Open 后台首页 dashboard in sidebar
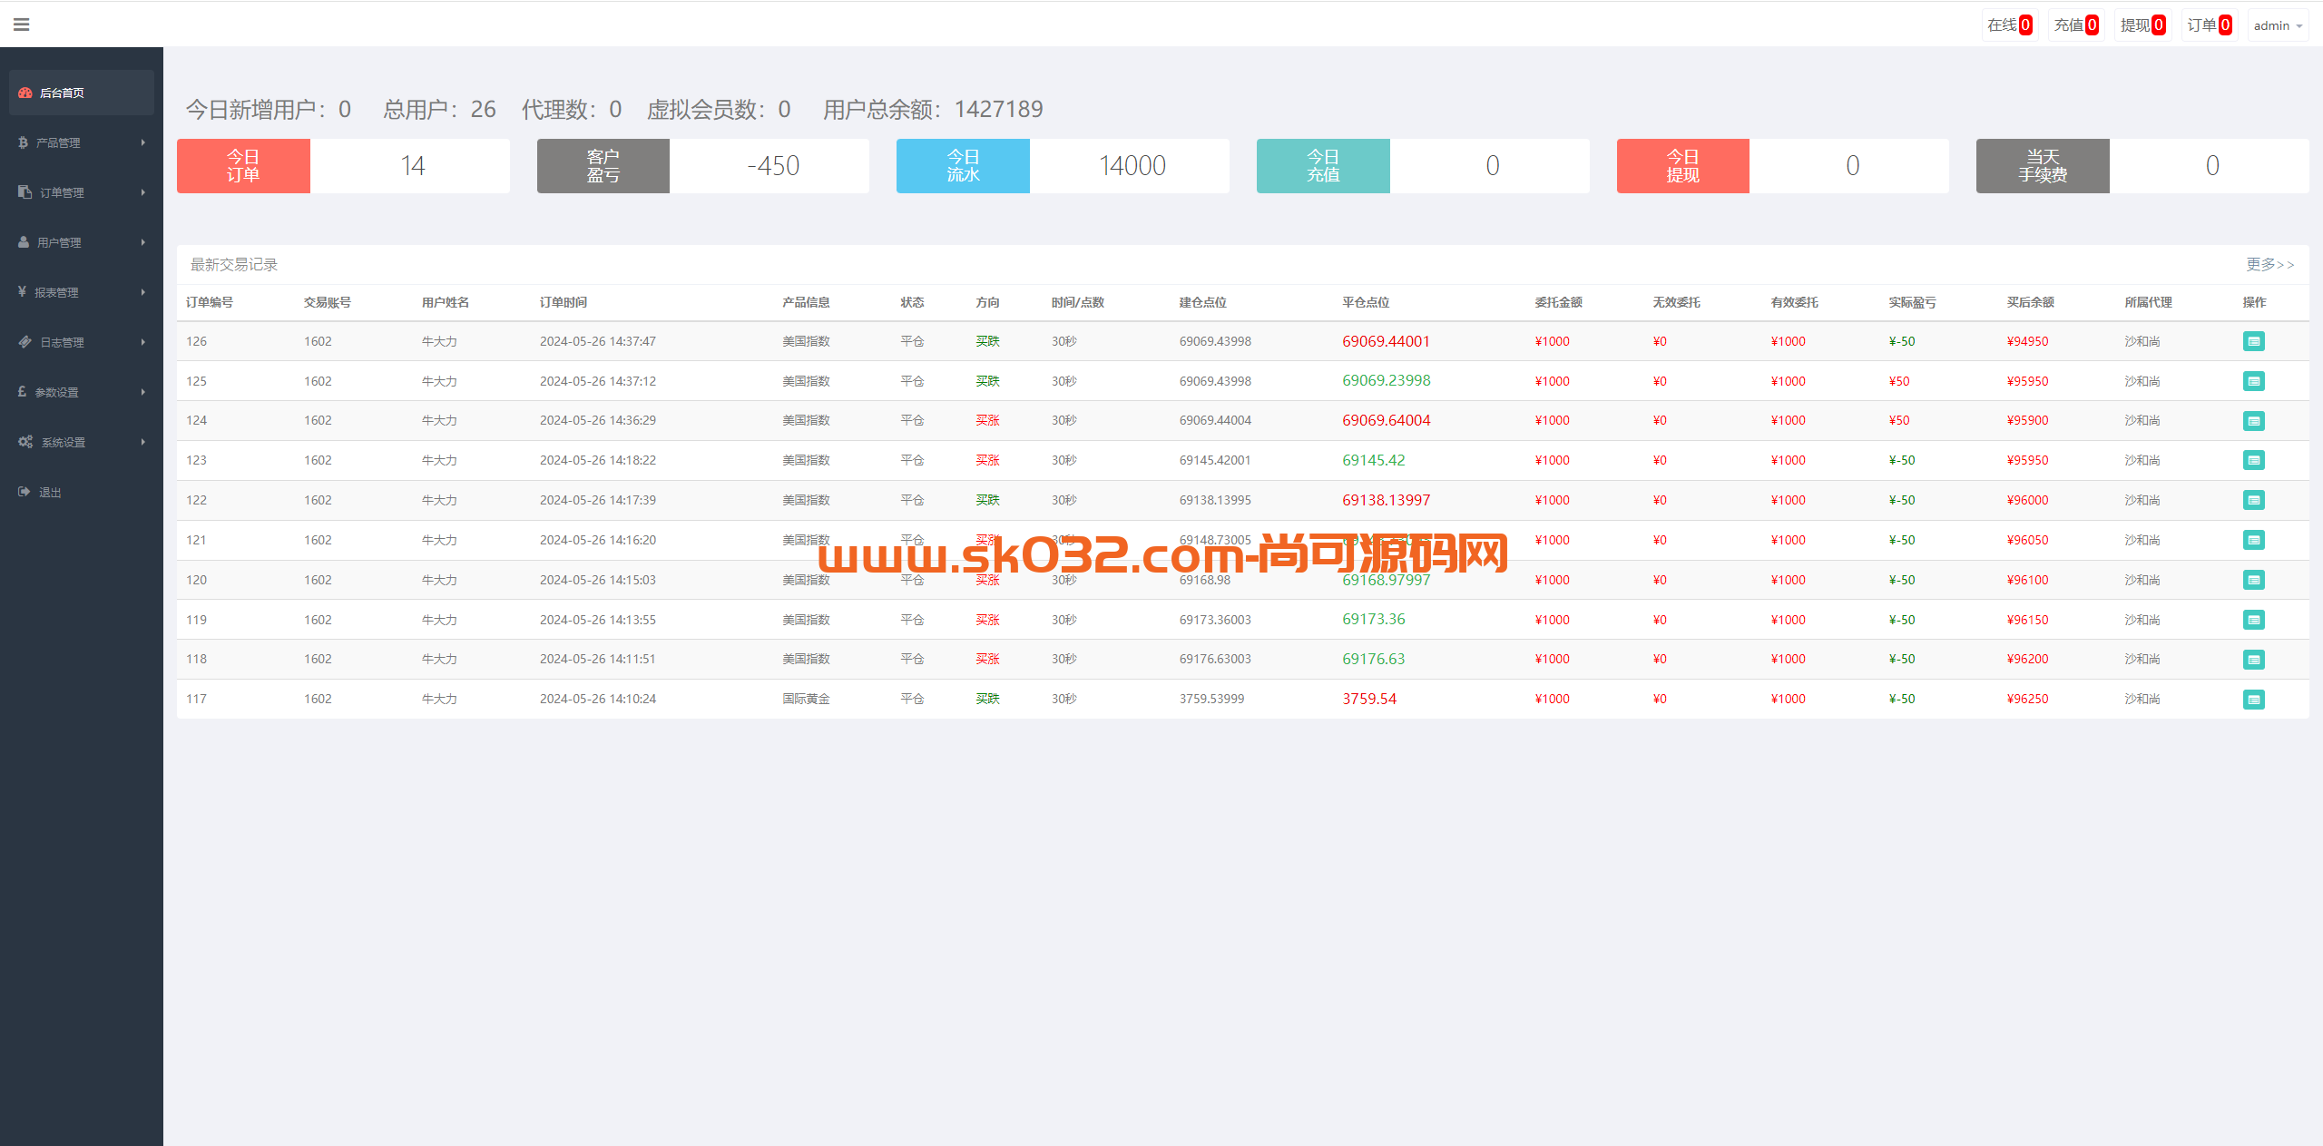The width and height of the screenshot is (2323, 1146). [82, 93]
